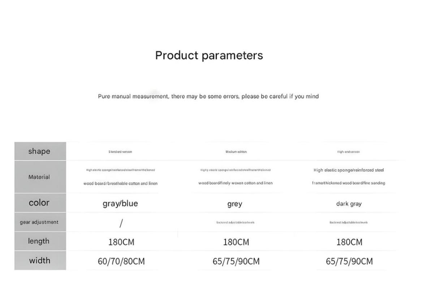
Task: Select the "Medium edition" shape label
Action: coord(236,152)
